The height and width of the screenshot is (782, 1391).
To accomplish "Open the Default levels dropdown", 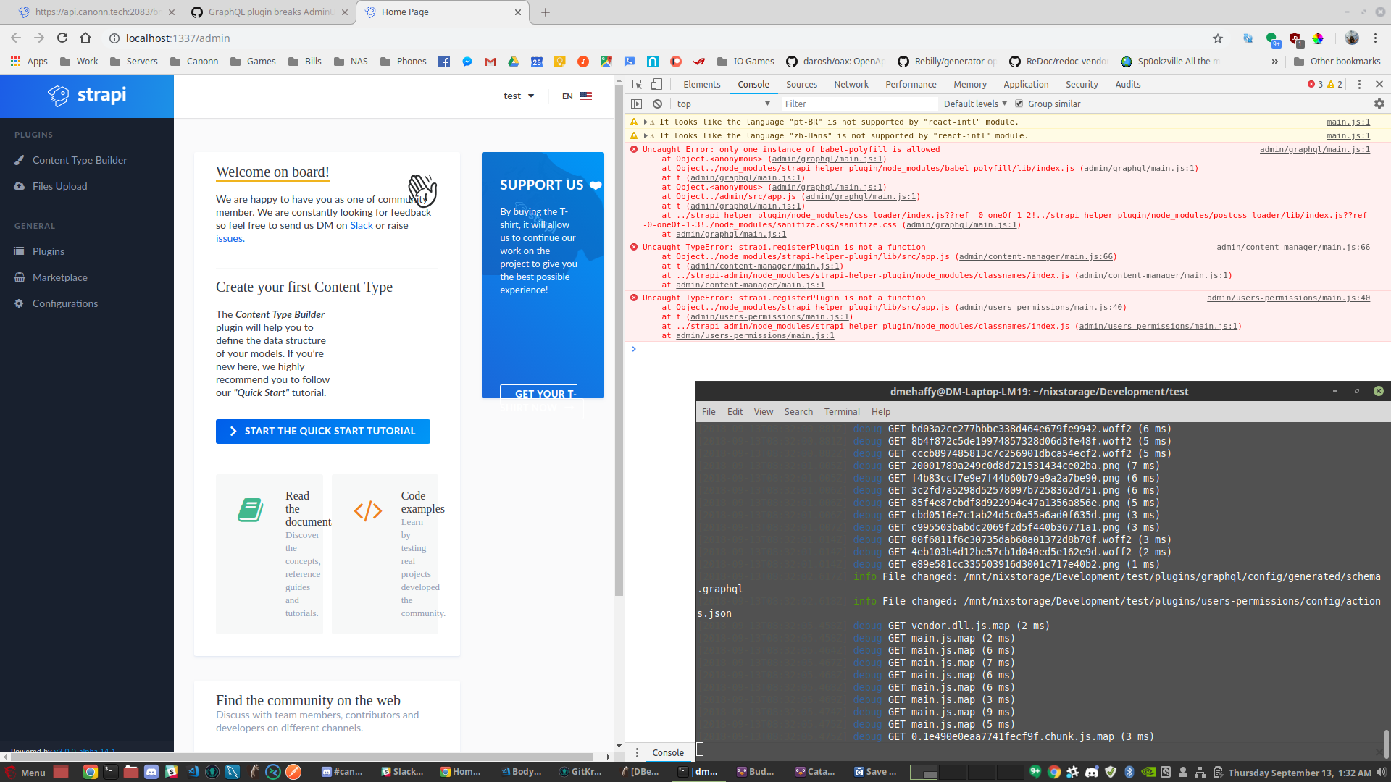I will point(974,104).
